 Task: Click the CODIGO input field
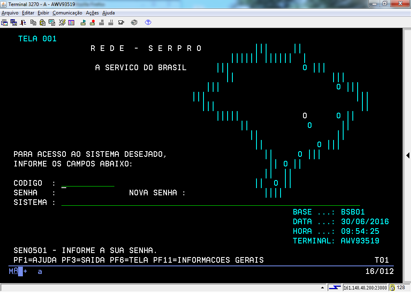(88, 183)
